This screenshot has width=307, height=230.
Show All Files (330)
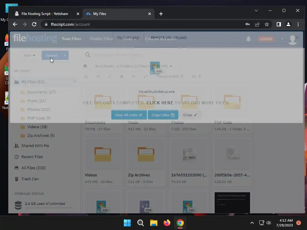34,168
